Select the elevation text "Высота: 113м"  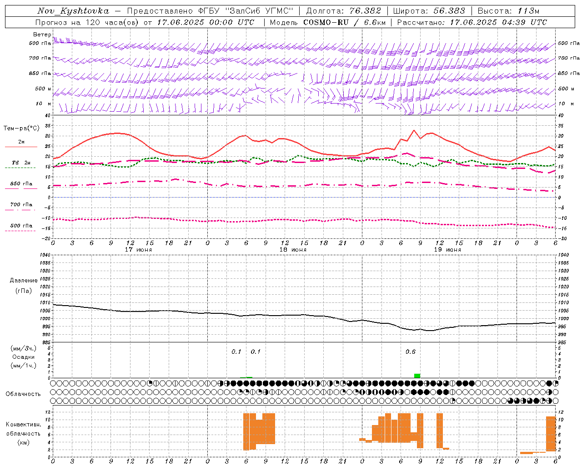coord(508,11)
